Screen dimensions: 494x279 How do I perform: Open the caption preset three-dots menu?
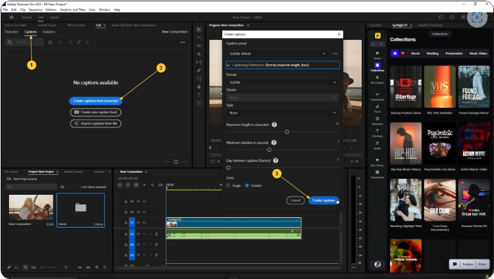335,53
